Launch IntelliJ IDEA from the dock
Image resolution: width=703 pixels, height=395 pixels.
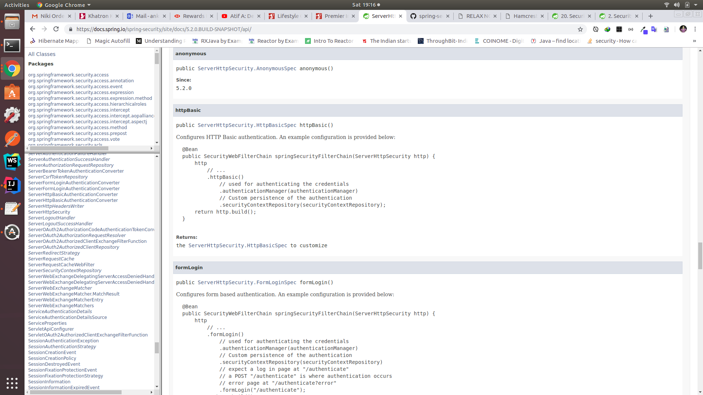pyautogui.click(x=12, y=185)
